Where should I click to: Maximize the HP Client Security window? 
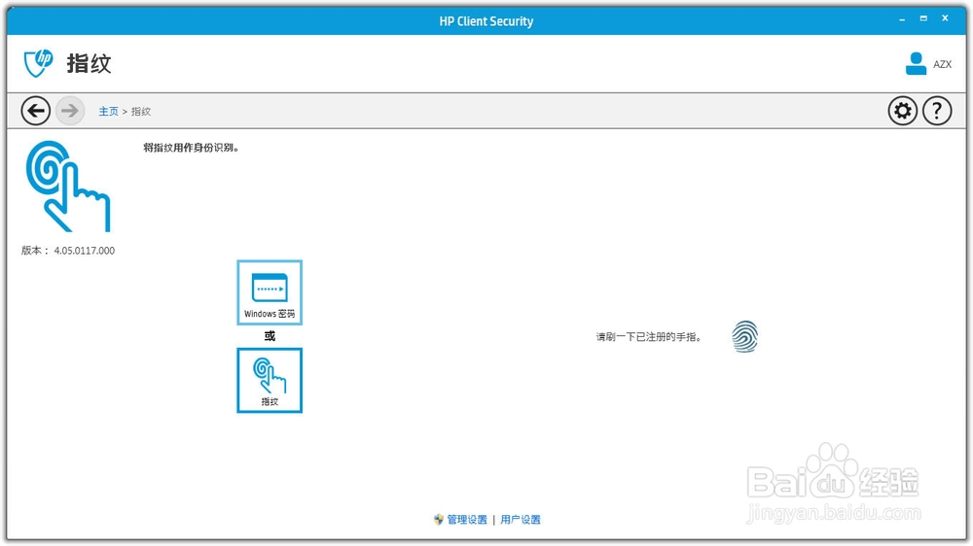pos(923,18)
